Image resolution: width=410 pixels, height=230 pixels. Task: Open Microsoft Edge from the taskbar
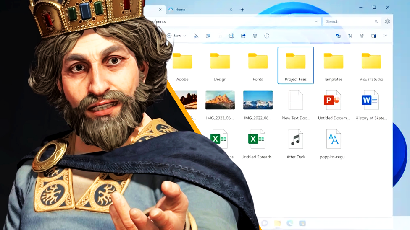290,223
